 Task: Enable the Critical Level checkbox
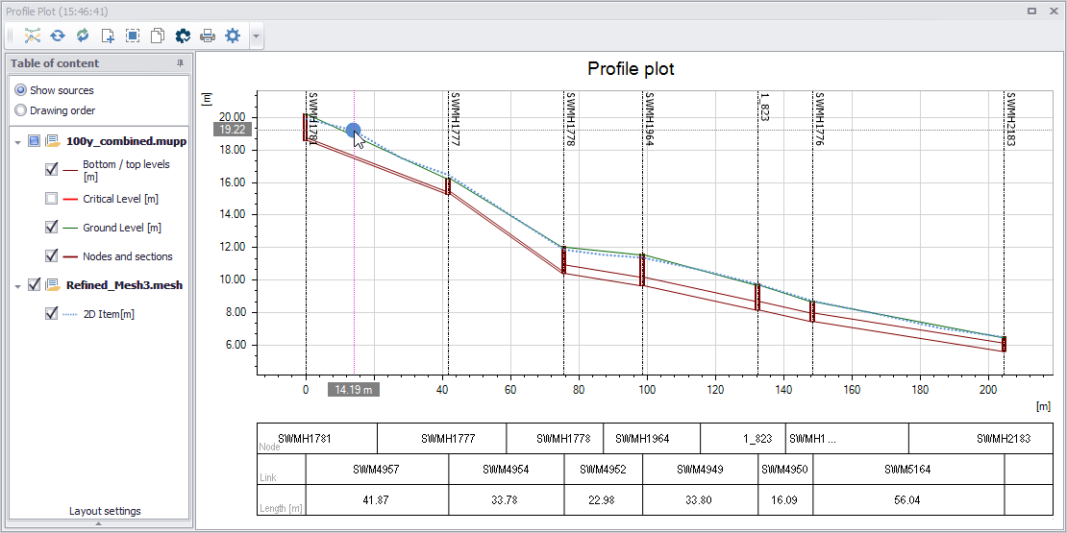point(51,199)
